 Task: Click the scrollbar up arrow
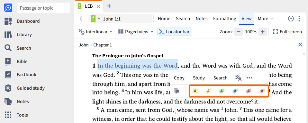coord(304,53)
